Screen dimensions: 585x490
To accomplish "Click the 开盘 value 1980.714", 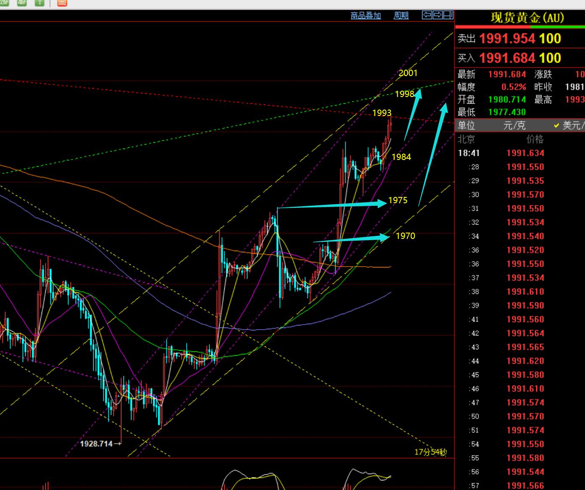I will (507, 100).
